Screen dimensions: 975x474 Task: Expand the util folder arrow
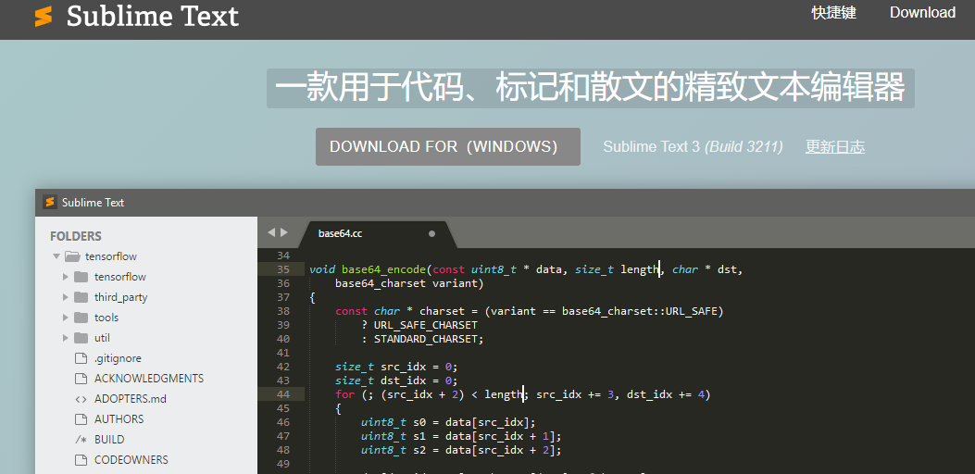click(66, 338)
